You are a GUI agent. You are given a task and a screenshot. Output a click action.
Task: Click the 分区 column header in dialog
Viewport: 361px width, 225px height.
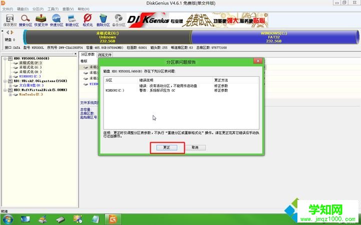pyautogui.click(x=109, y=80)
